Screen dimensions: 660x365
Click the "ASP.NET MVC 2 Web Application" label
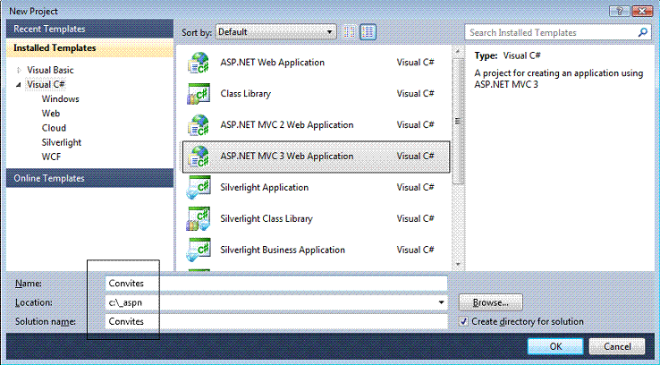[x=287, y=125]
